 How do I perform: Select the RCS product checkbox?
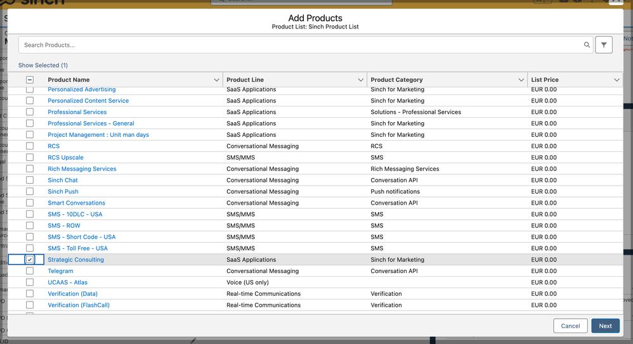click(30, 146)
